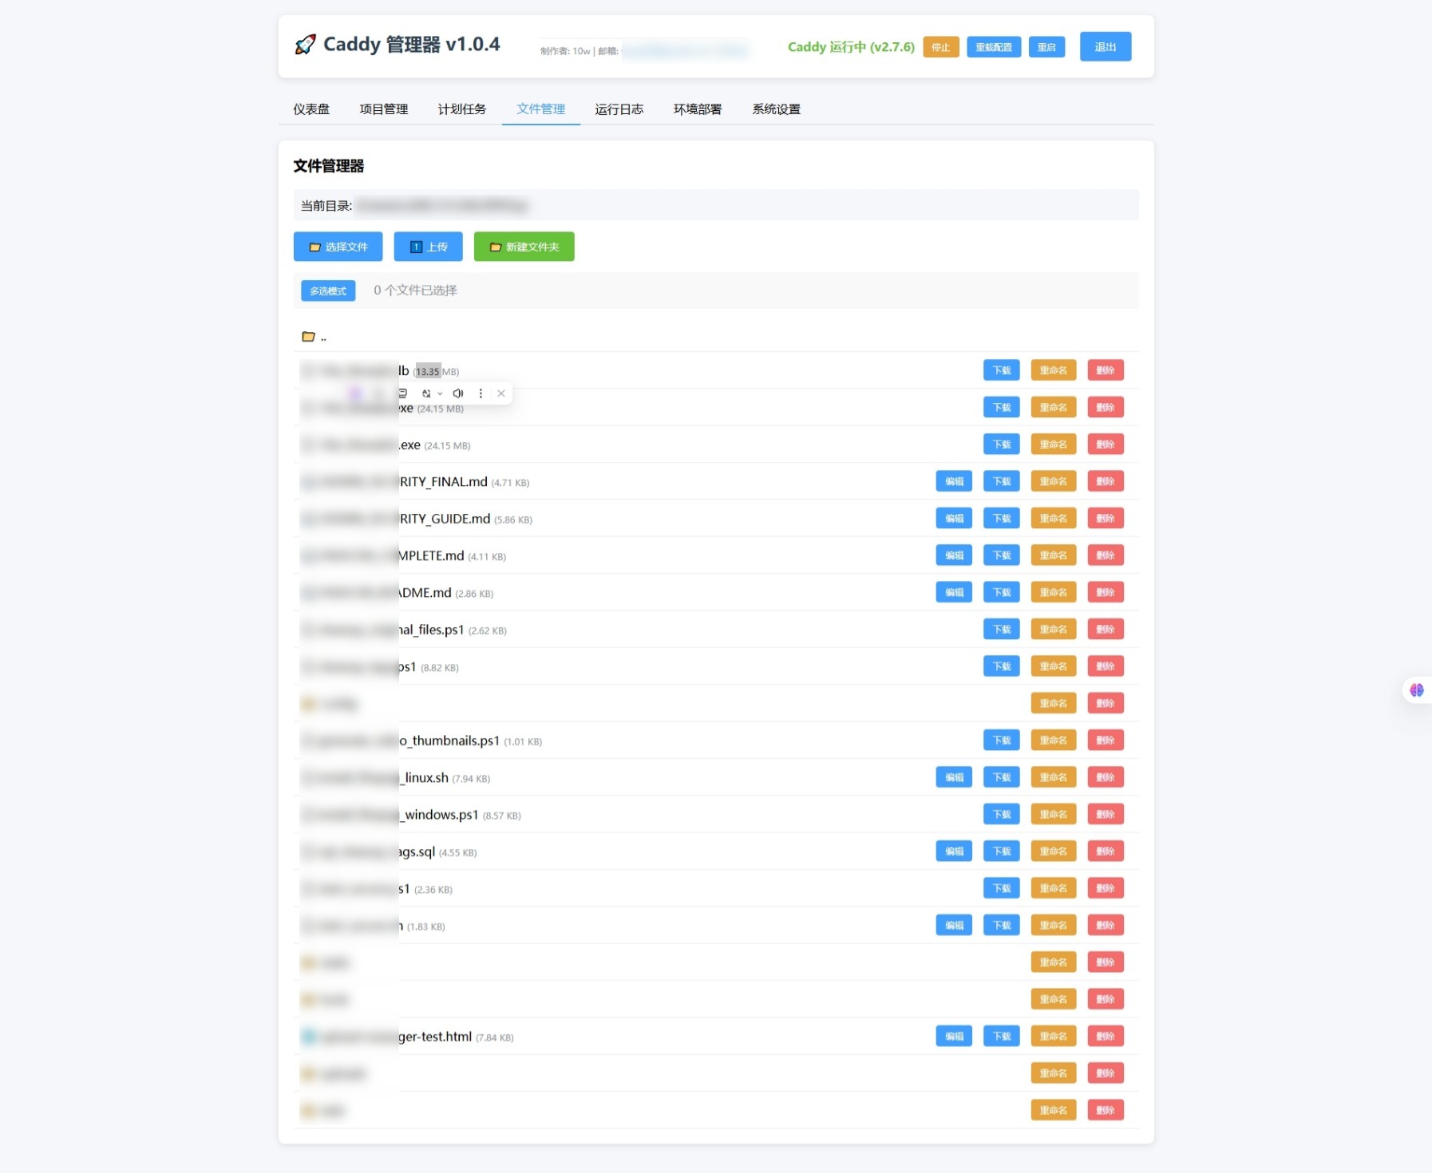The width and height of the screenshot is (1432, 1173).
Task: Edit the RITY_FINAL.md file
Action: click(954, 481)
